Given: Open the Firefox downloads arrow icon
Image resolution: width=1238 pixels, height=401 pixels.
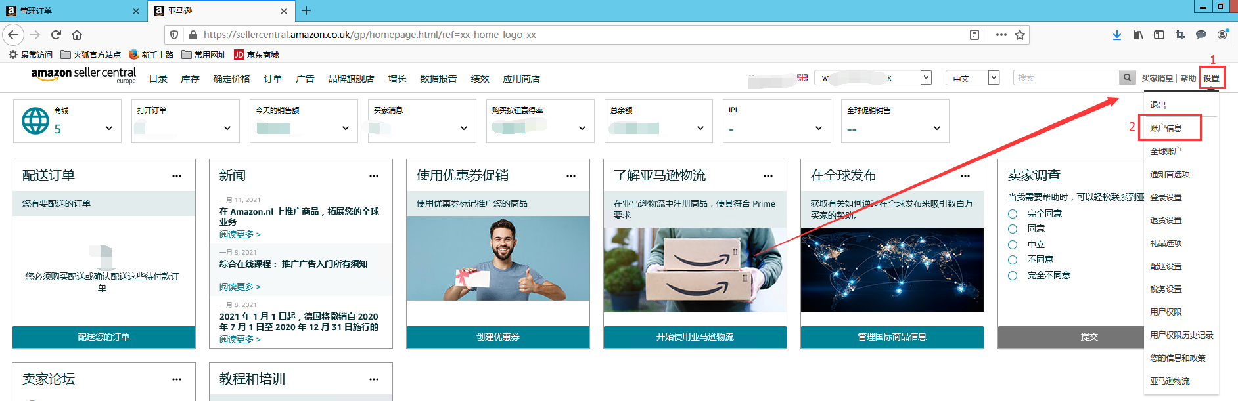Looking at the screenshot, I should tap(1116, 35).
